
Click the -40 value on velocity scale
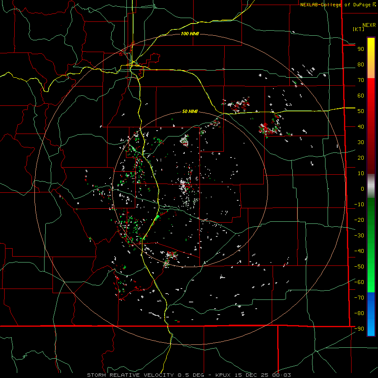[x=359, y=251]
